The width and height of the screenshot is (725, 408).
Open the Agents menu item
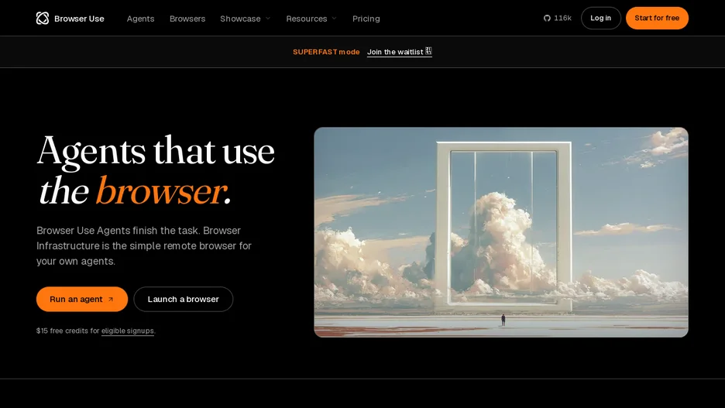(140, 19)
